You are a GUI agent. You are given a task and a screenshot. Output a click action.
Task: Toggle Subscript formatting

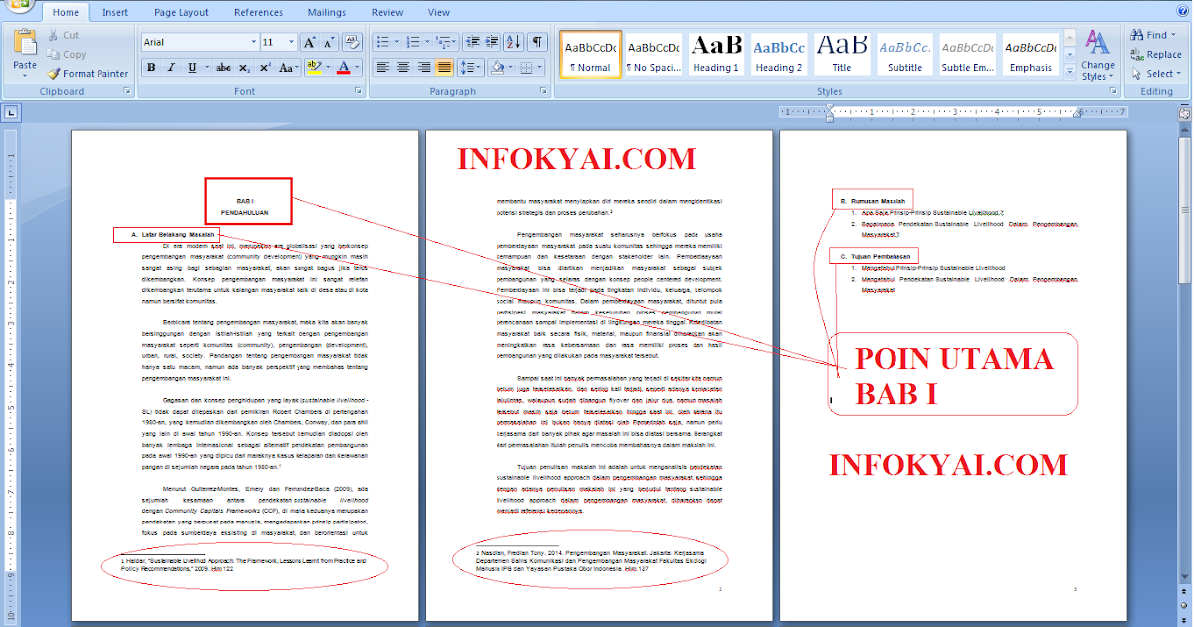click(x=245, y=67)
